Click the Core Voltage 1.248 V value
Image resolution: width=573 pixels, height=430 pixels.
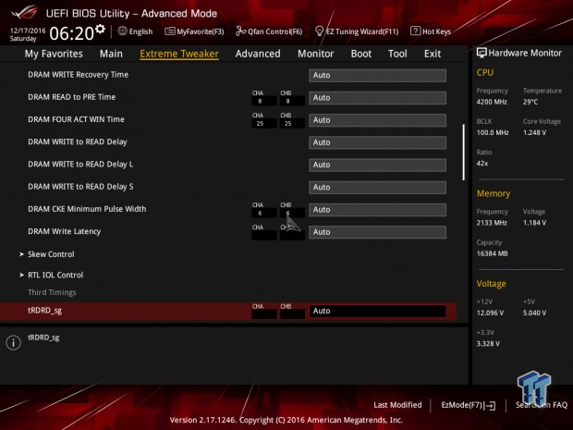point(534,133)
